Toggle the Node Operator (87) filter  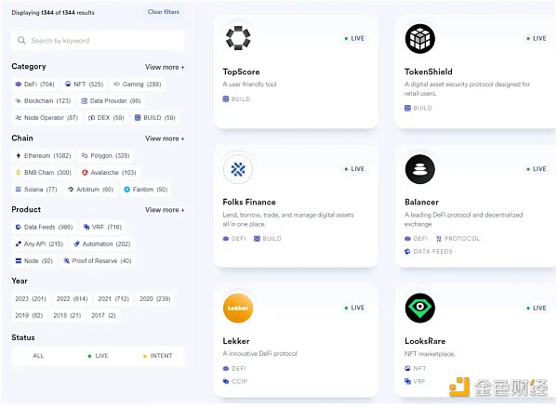pos(46,118)
